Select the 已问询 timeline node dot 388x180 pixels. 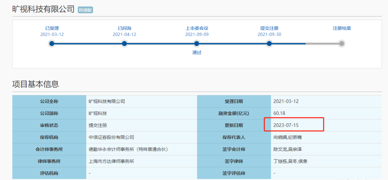[x=124, y=44]
